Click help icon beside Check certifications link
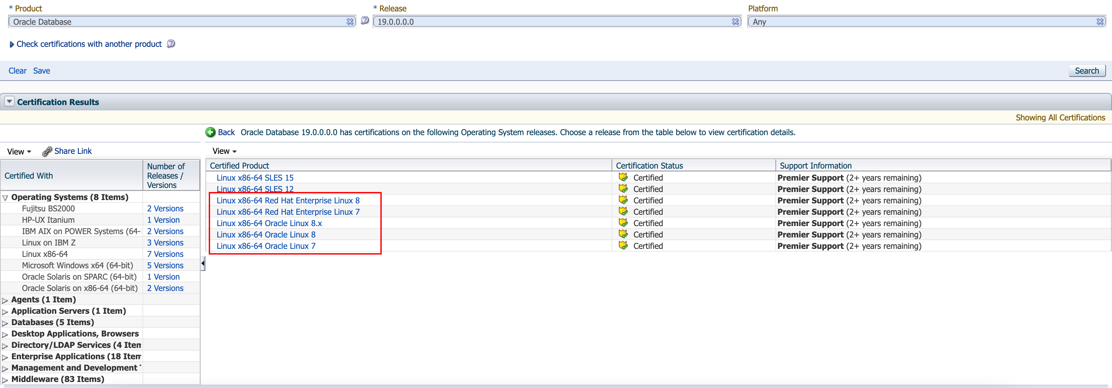Viewport: 1112px width, 388px height. pos(171,43)
